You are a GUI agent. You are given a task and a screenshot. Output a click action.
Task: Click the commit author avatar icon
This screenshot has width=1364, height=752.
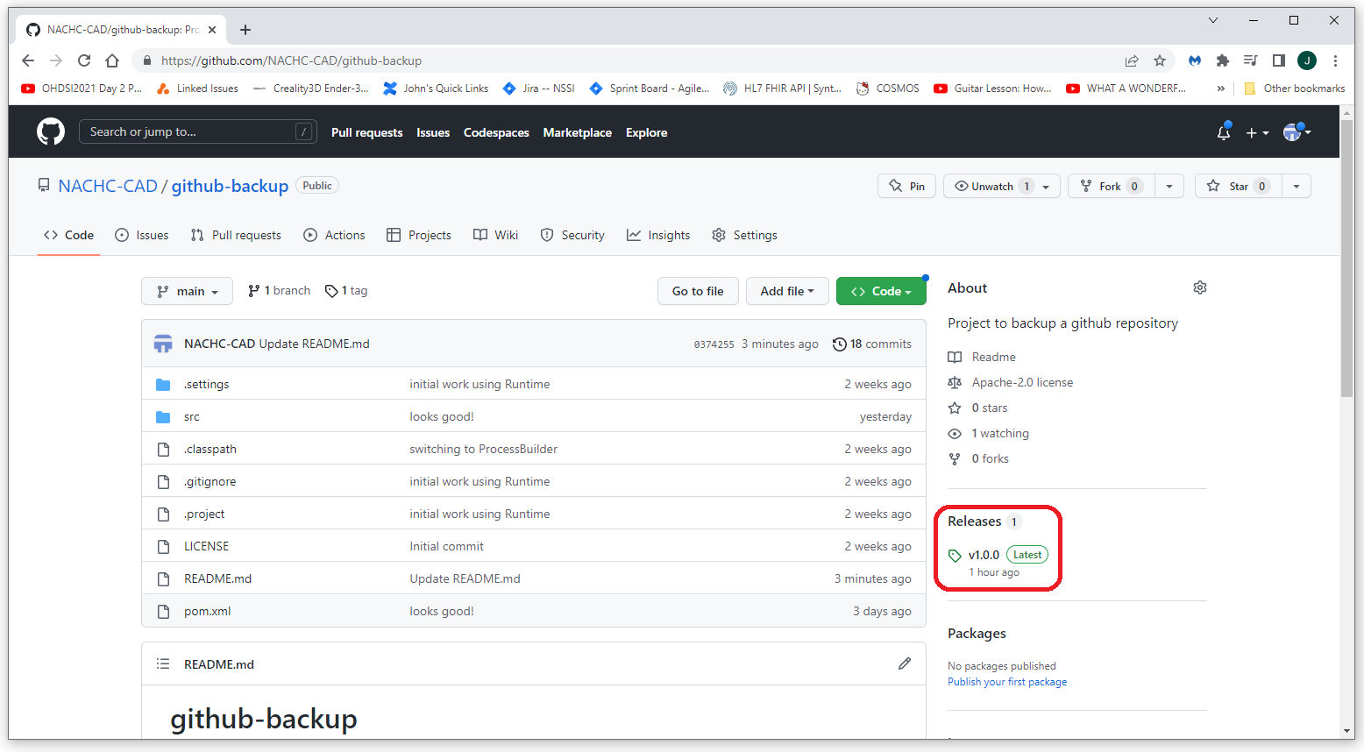163,344
